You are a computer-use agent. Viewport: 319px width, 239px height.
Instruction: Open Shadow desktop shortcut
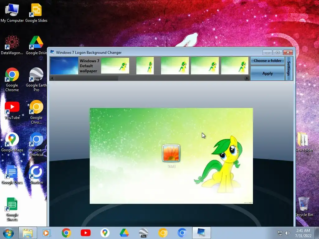click(36, 175)
